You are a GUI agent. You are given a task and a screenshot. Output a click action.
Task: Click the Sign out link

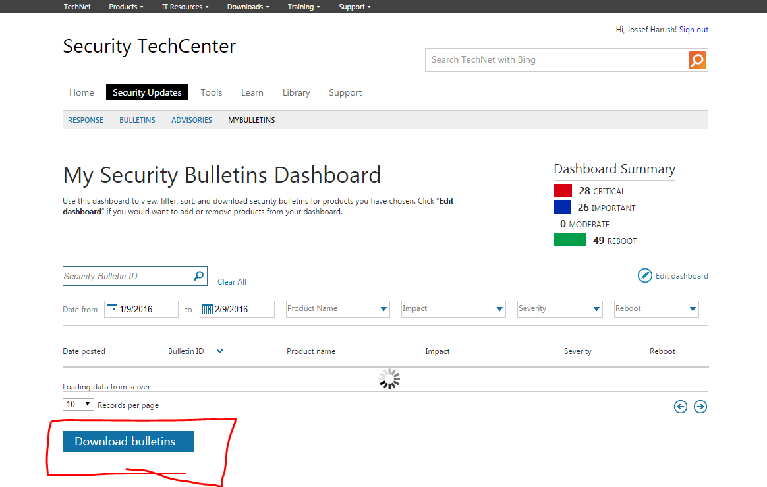tap(694, 30)
